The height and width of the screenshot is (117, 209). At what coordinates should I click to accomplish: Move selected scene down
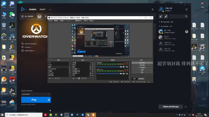(x=59, y=79)
